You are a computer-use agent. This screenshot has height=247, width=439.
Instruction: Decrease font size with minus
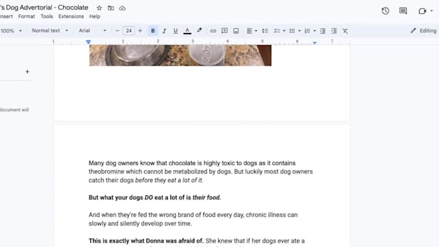[x=117, y=31]
